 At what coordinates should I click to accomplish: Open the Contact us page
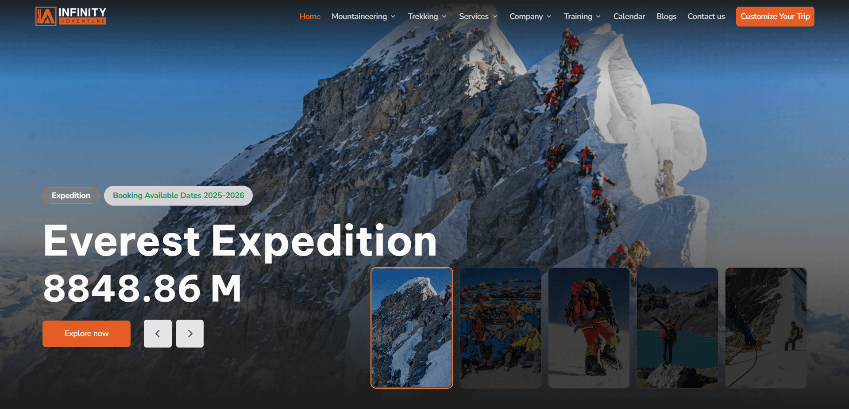coord(706,16)
